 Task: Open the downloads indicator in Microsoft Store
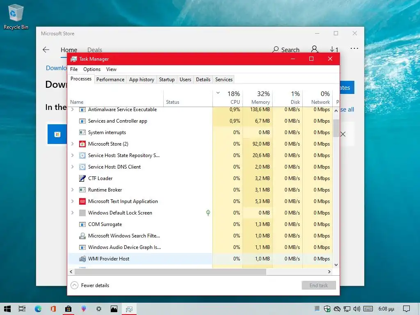click(x=334, y=49)
